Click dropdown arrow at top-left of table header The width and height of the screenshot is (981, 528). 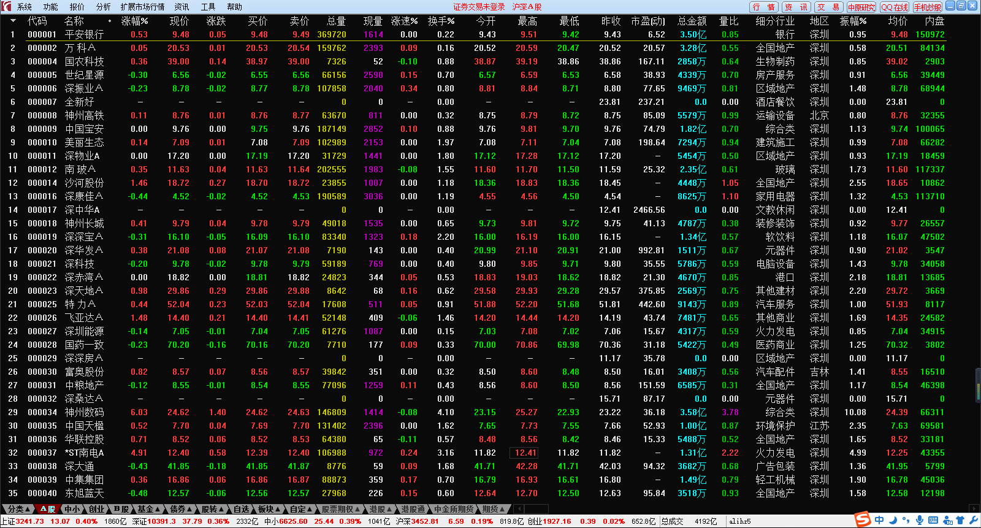point(13,21)
